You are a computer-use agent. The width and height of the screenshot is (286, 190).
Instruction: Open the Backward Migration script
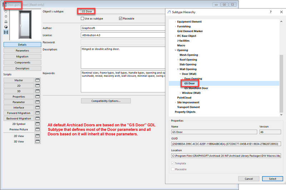click(x=19, y=118)
